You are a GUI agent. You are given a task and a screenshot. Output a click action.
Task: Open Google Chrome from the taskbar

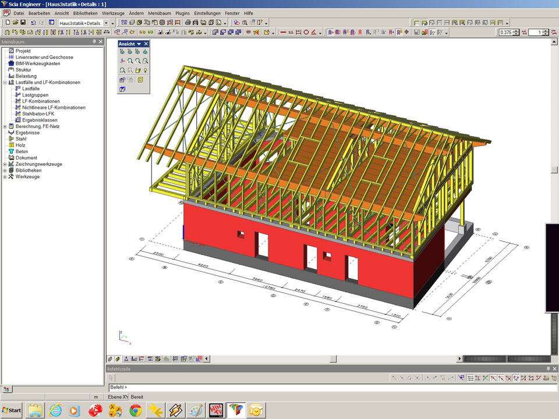(x=136, y=410)
